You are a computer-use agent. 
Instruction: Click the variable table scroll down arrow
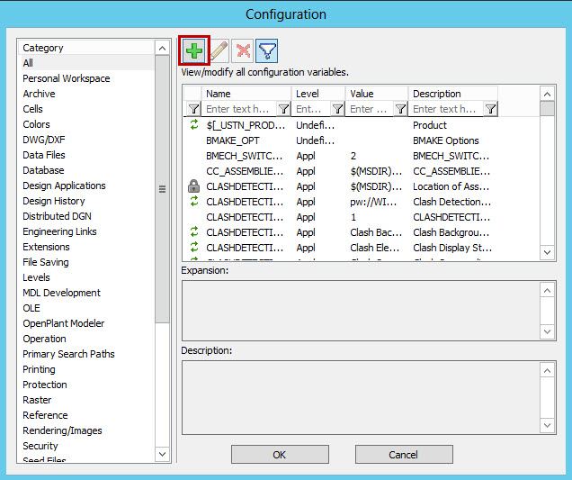pyautogui.click(x=547, y=252)
